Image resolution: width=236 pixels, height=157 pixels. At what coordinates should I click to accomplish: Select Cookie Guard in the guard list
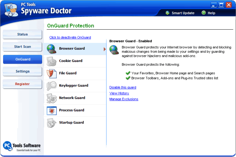(x=75, y=61)
